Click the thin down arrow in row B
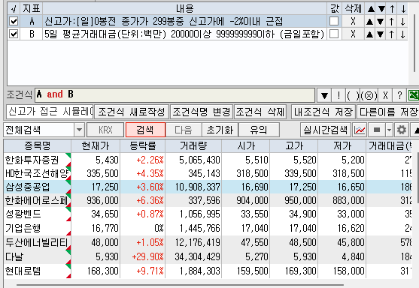The height and width of the screenshot is (288, 419). tap(402, 34)
